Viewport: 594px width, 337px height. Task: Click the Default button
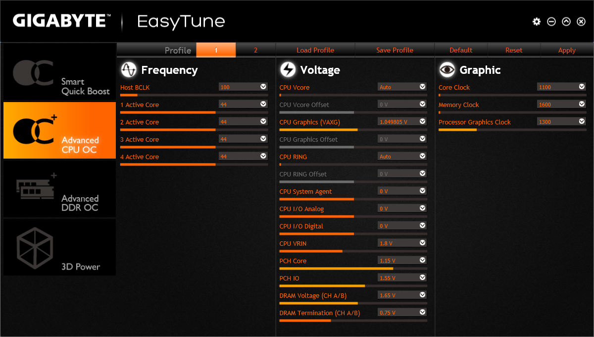pyautogui.click(x=461, y=50)
